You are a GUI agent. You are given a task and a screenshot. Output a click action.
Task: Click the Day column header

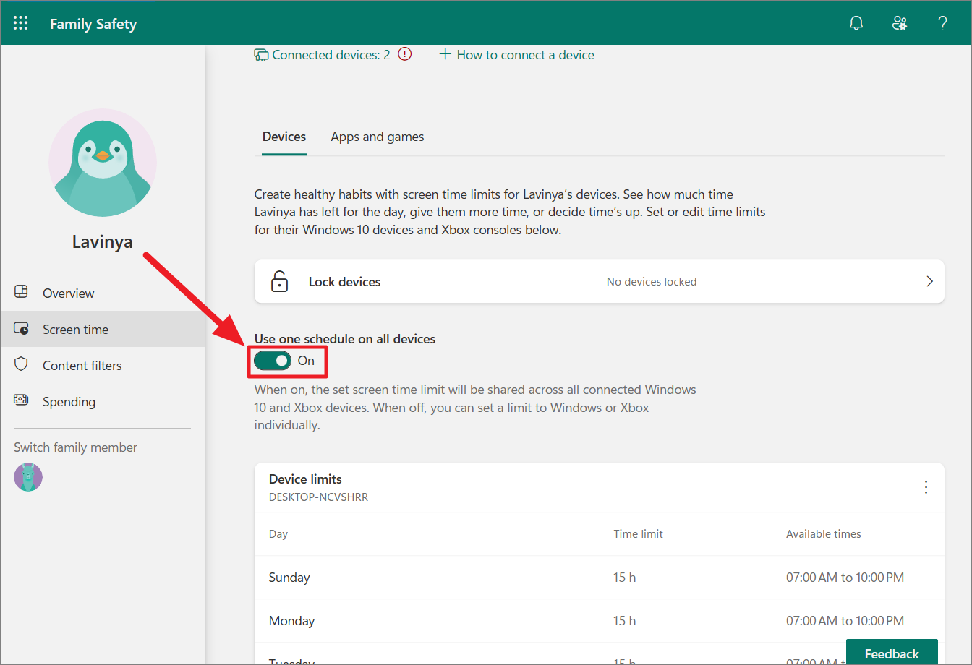point(278,534)
